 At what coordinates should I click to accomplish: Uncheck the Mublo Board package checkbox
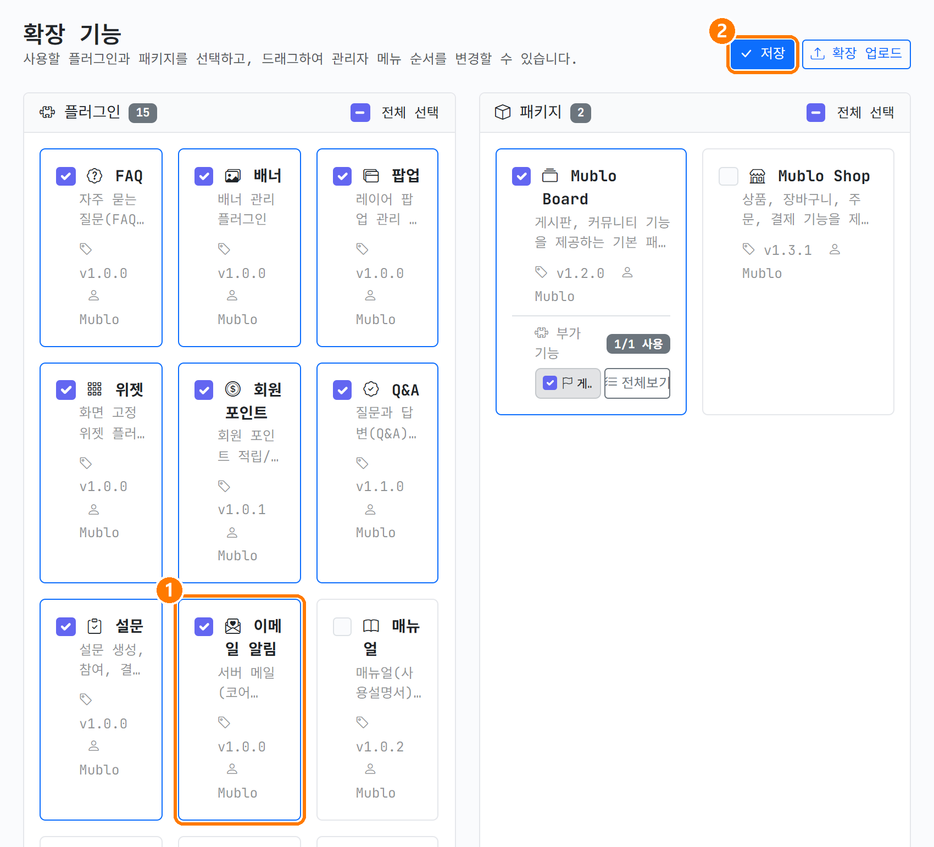[521, 176]
